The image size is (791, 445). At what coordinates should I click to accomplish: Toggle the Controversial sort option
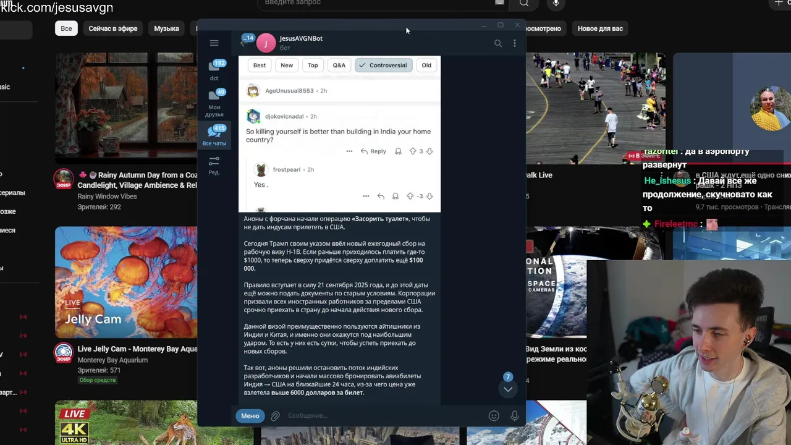[x=383, y=65]
